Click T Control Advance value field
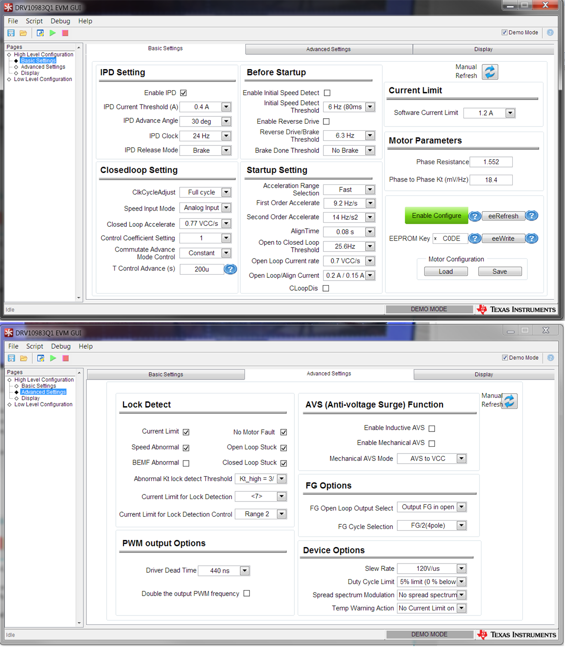 [202, 269]
